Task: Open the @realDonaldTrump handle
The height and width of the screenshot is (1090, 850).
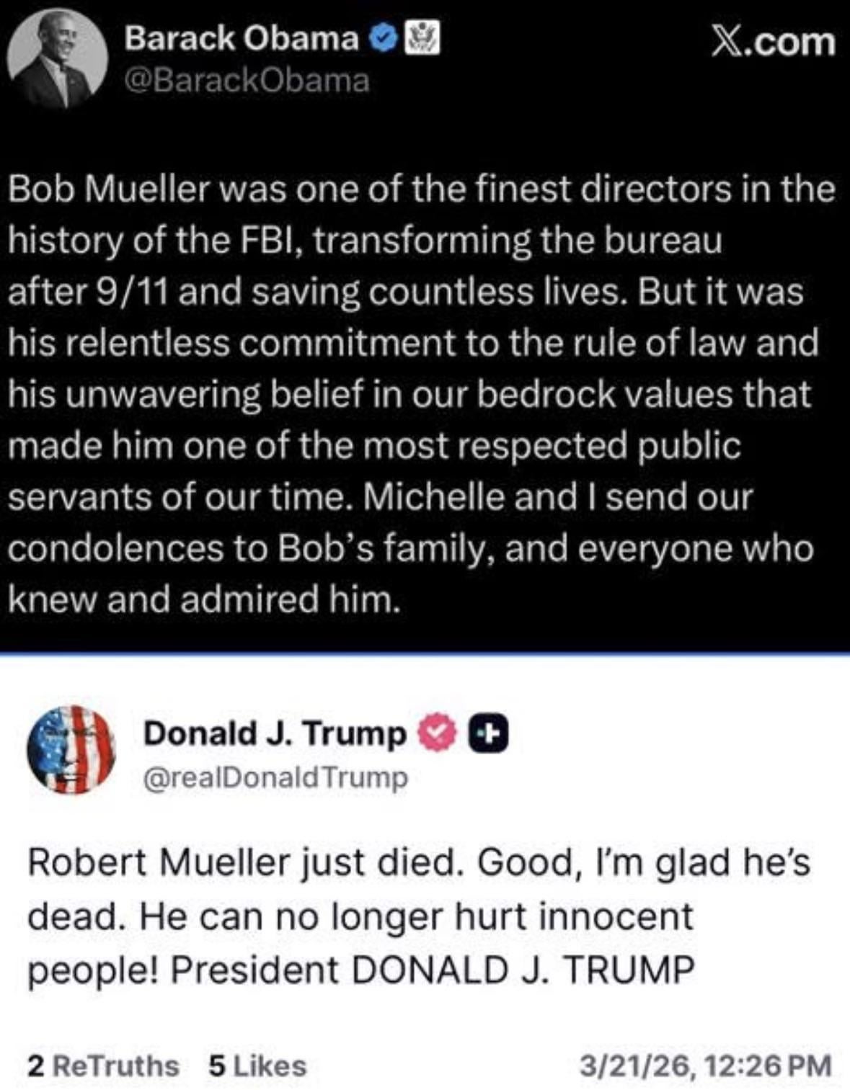Action: click(275, 777)
